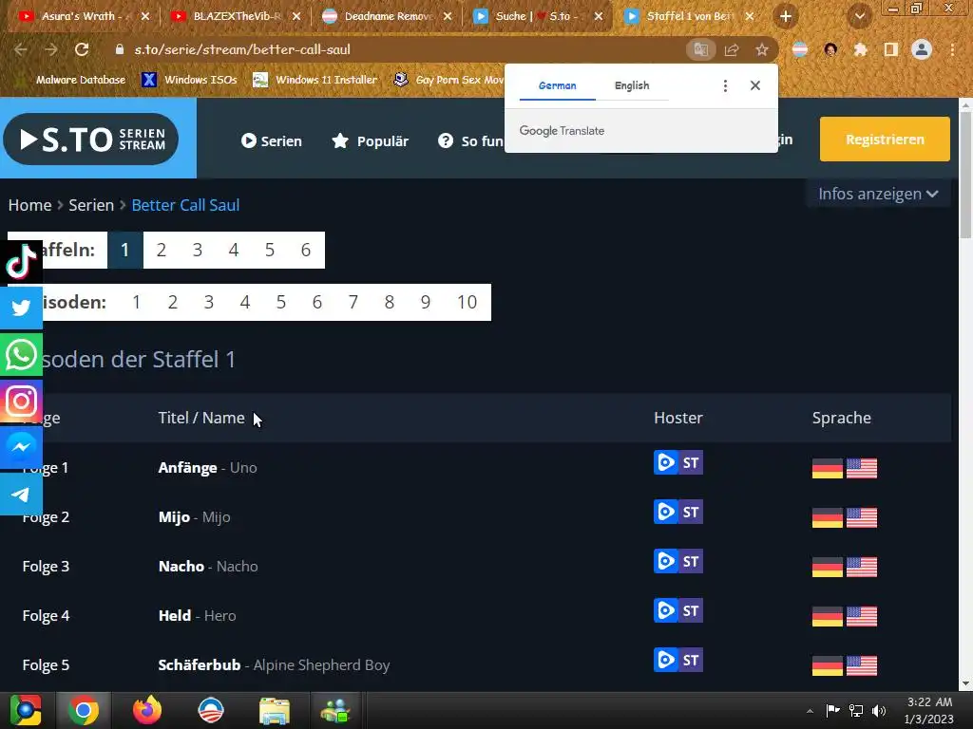Select Staffel 2

(x=162, y=250)
